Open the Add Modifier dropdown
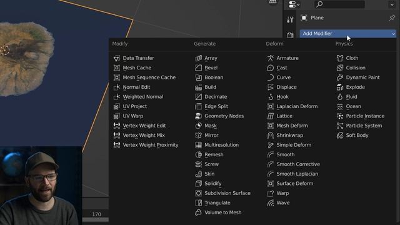Viewport: 400px width, 225px height. [348, 33]
